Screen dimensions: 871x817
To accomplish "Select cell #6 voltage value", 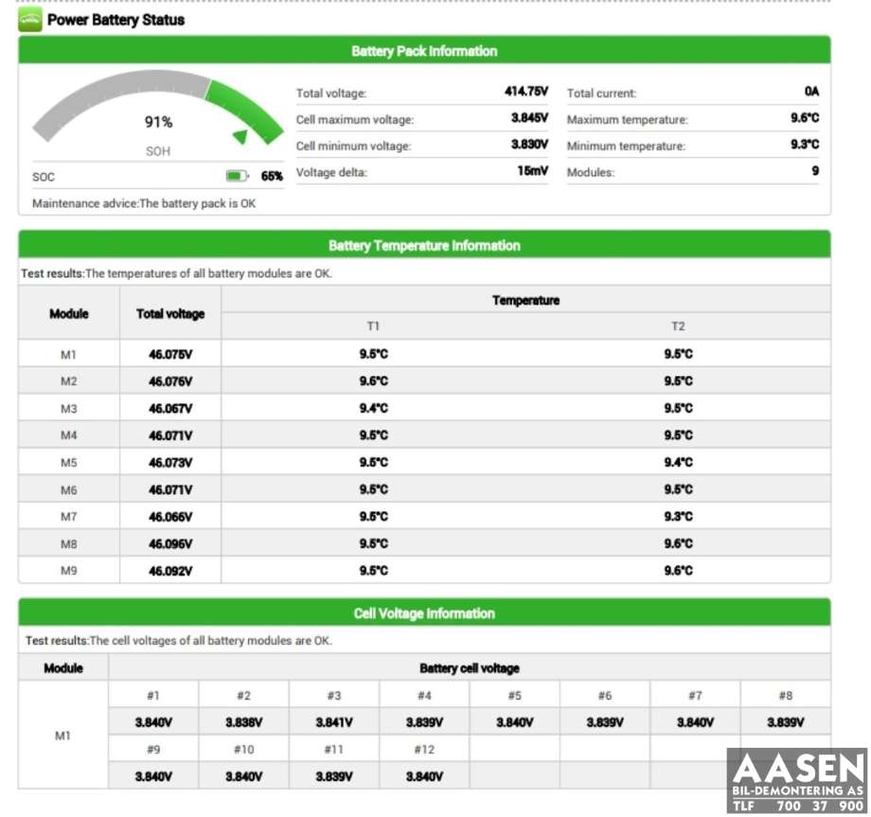I will 605,722.
